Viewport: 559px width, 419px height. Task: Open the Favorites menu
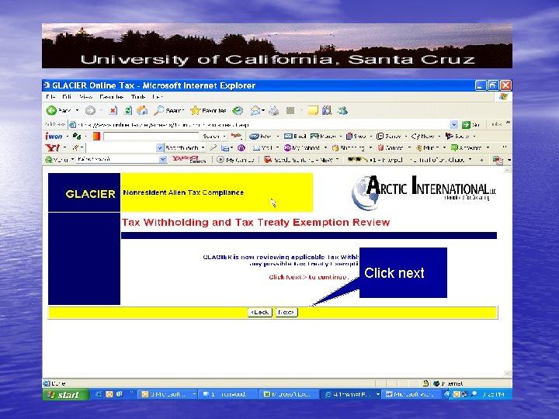[112, 97]
